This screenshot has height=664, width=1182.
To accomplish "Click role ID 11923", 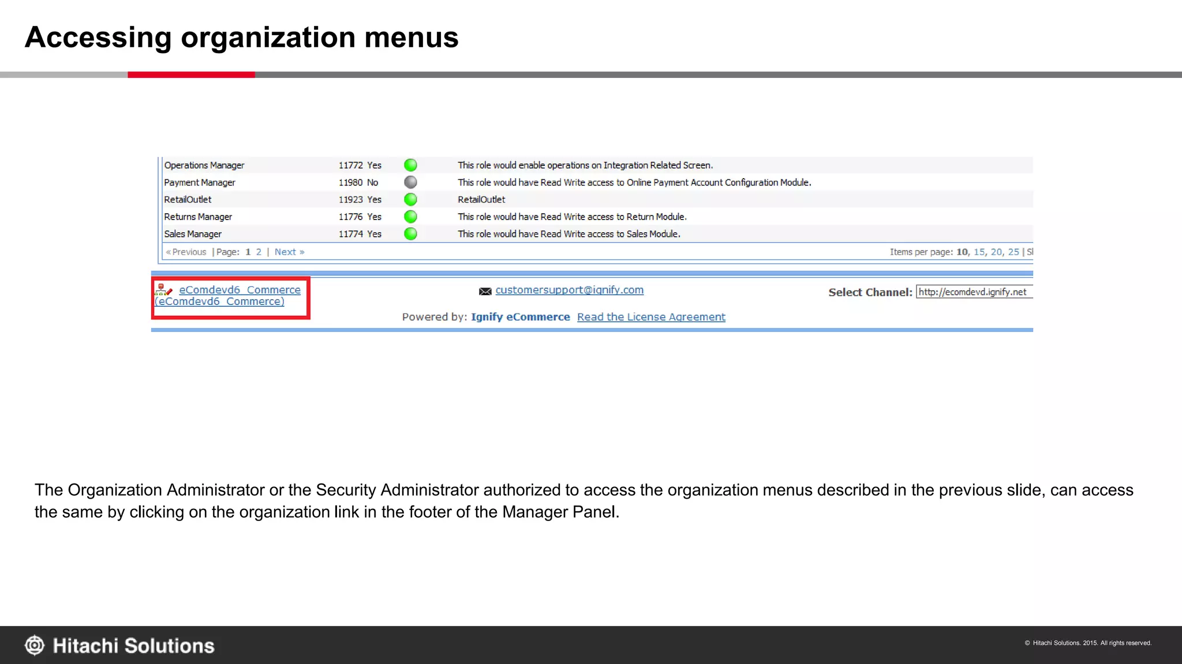I will pyautogui.click(x=351, y=199).
